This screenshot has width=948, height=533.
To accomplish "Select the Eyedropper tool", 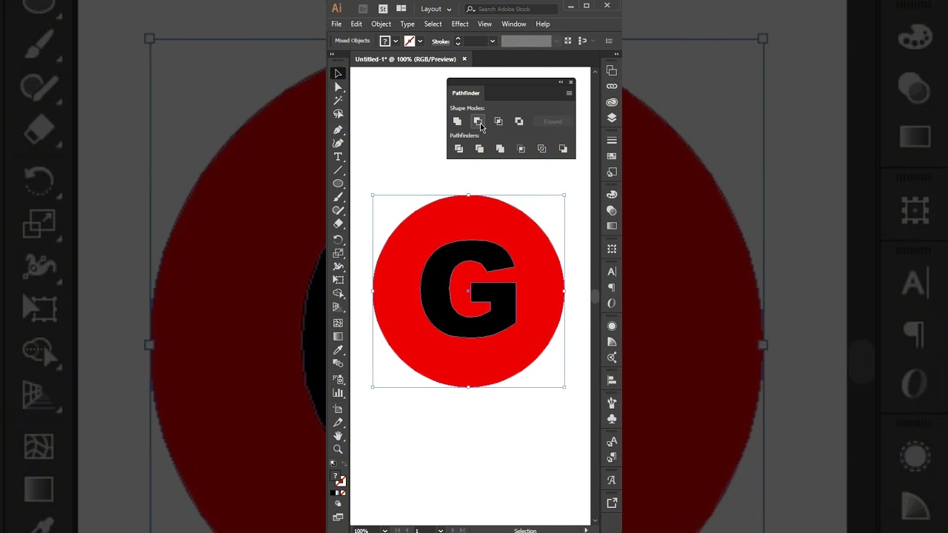I will tap(338, 350).
